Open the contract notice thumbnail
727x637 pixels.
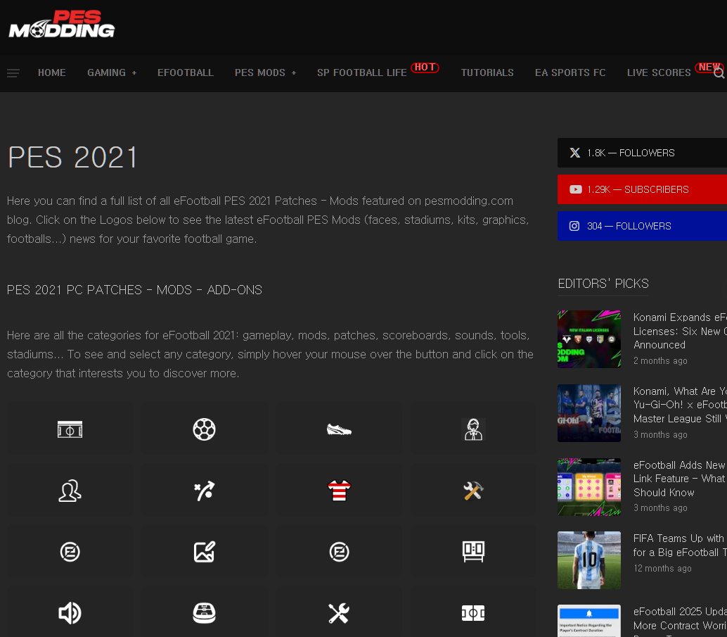click(x=588, y=621)
